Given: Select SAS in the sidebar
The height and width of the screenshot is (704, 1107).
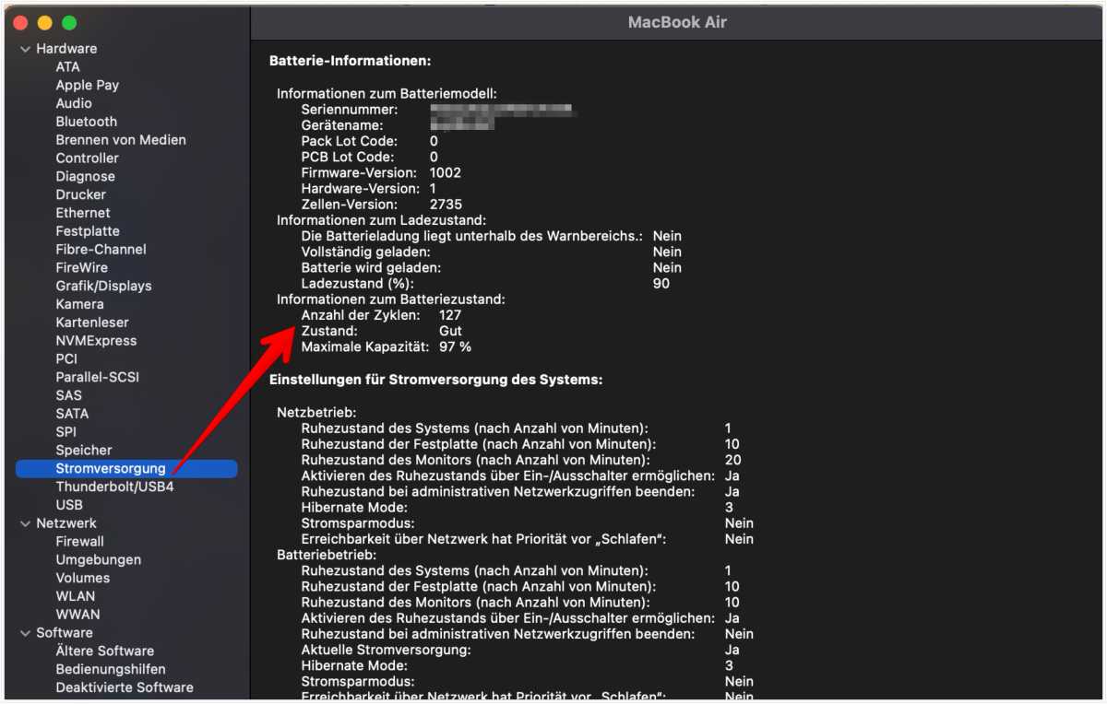Looking at the screenshot, I should pos(68,395).
